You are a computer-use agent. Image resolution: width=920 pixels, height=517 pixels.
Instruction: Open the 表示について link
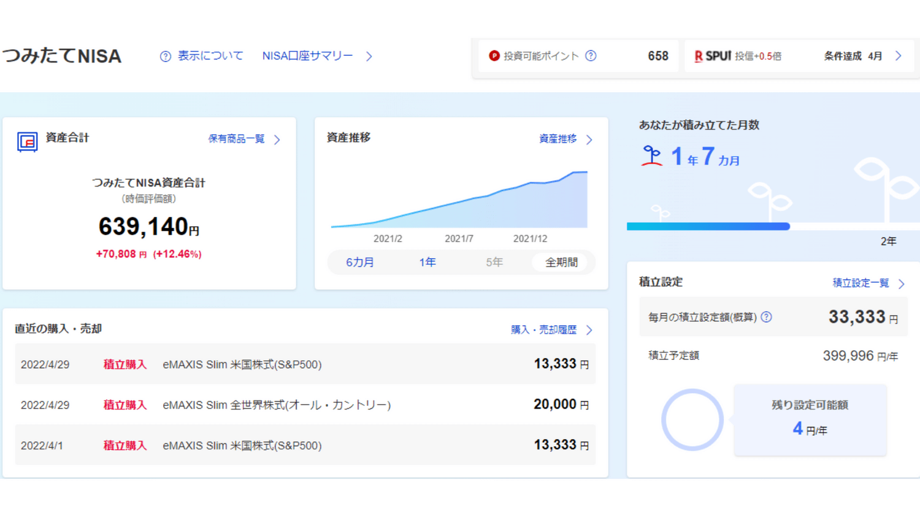coord(210,56)
